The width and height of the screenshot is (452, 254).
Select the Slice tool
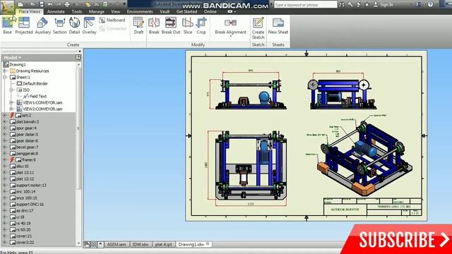188,26
